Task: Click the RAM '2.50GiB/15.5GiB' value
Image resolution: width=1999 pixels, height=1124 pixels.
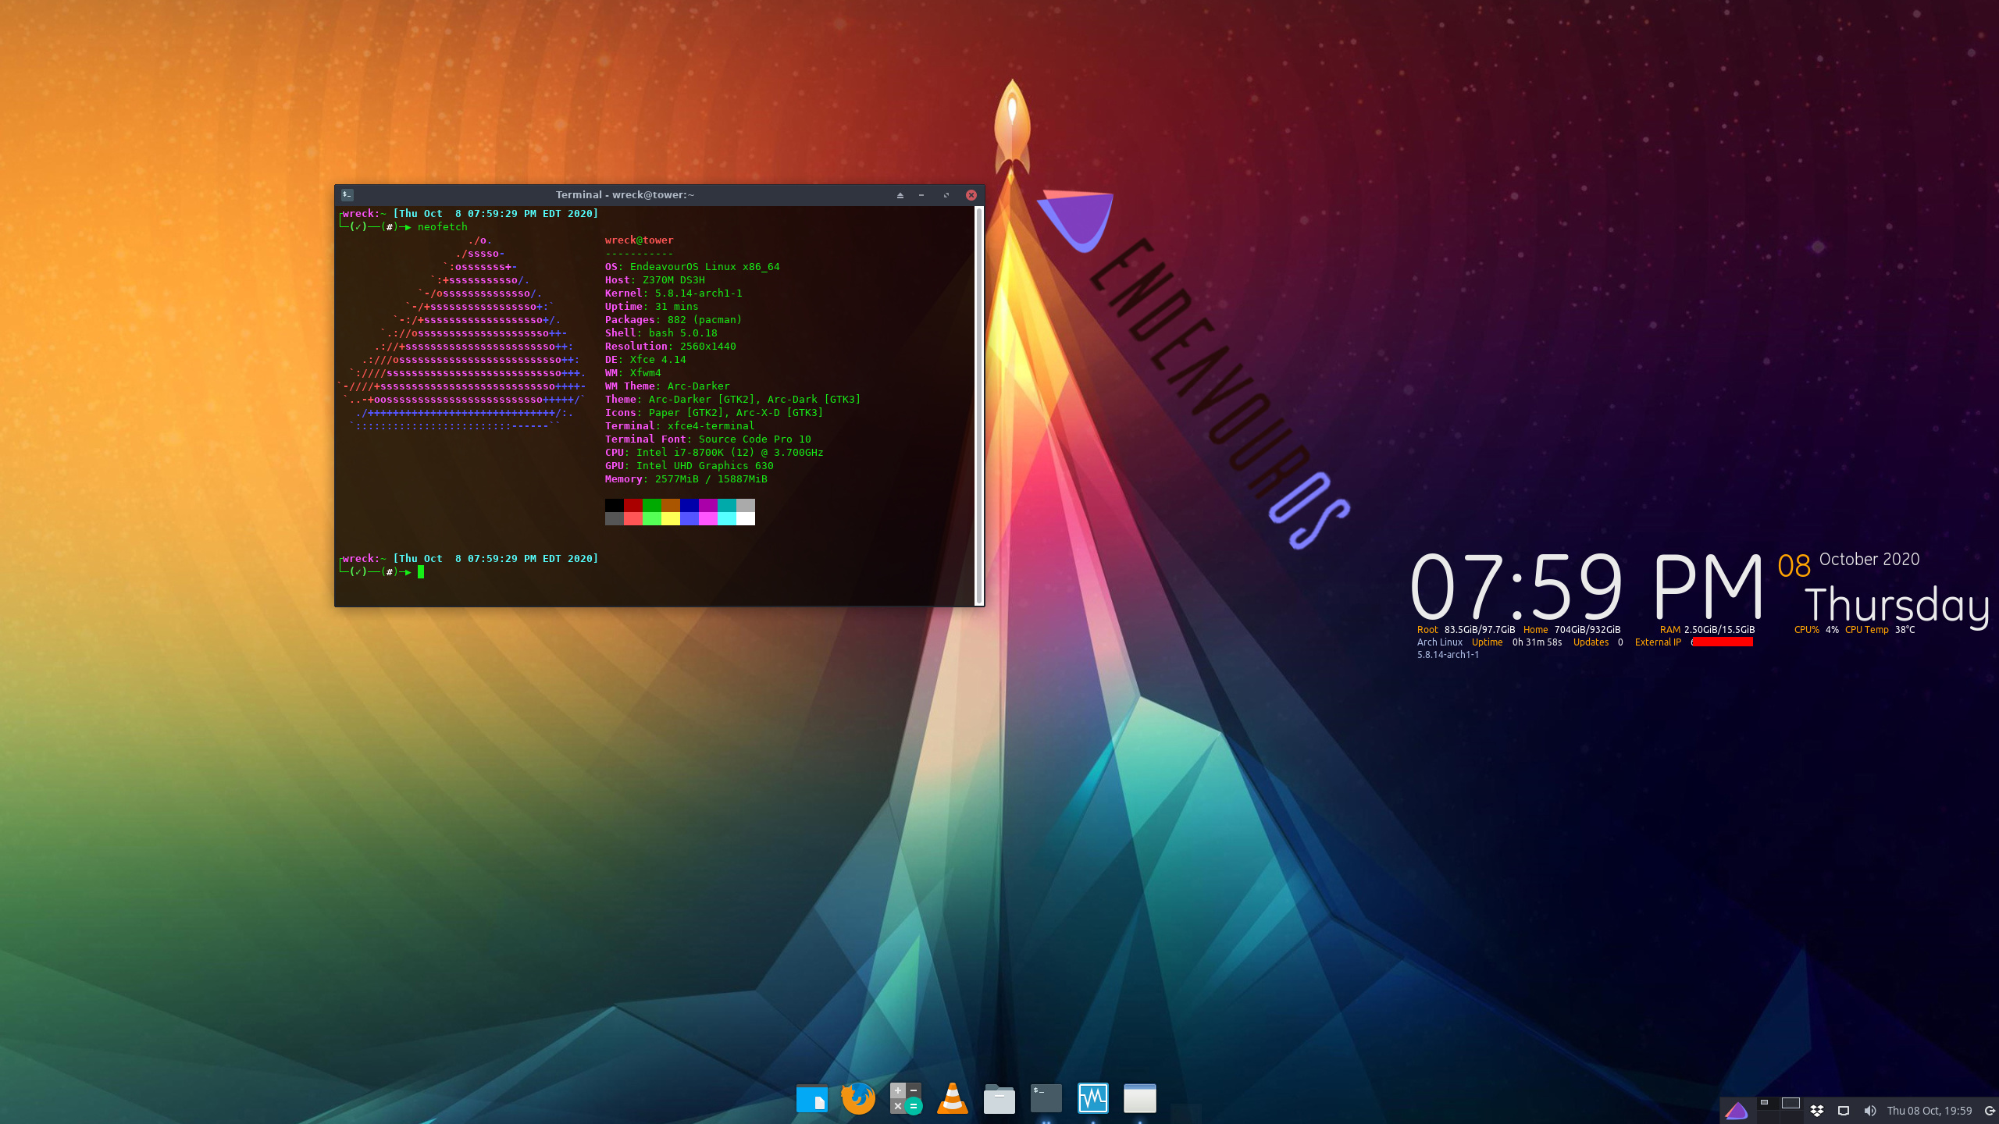Action: [1719, 630]
